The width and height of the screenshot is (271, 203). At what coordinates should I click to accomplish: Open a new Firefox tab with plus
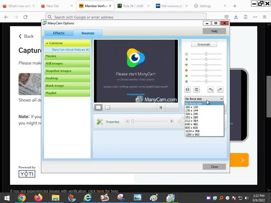coord(235,6)
